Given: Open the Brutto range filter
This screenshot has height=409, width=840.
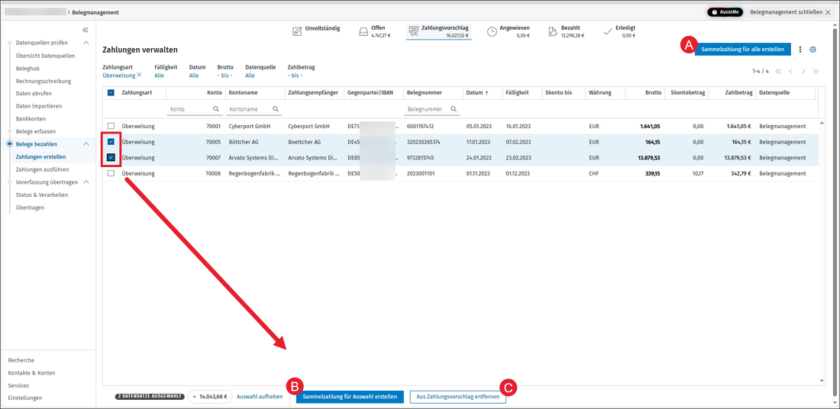Looking at the screenshot, I should (225, 76).
